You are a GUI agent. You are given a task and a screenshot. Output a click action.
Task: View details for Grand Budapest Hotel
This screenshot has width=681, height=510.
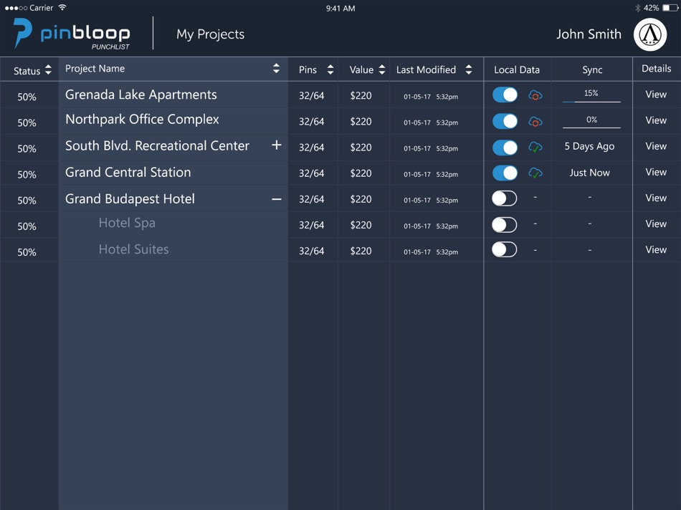[656, 198]
